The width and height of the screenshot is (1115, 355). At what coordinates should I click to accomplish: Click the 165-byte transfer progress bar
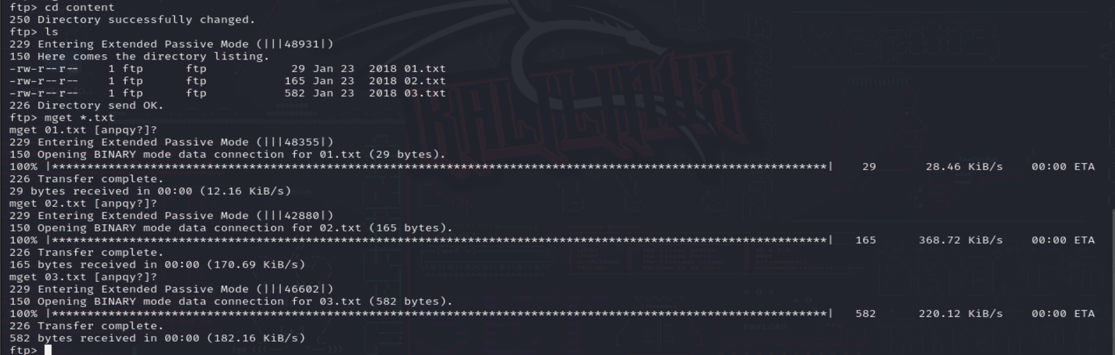(x=439, y=240)
